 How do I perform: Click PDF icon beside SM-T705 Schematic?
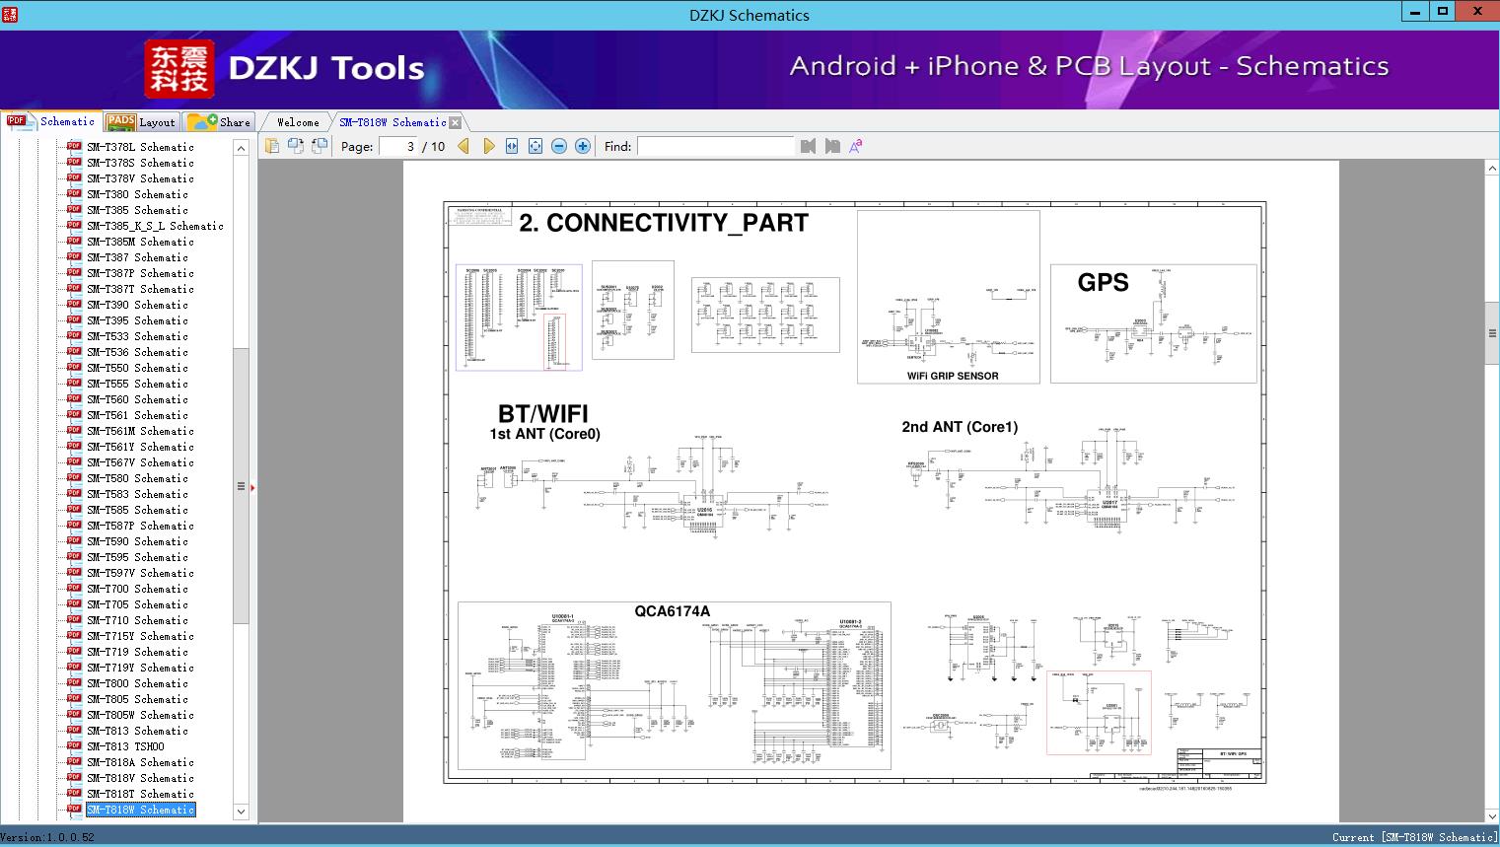(74, 603)
